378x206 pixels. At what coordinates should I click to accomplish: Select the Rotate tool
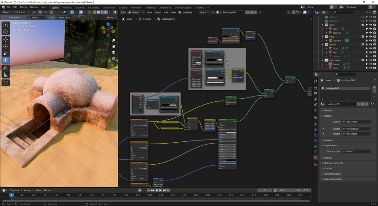tap(6, 46)
